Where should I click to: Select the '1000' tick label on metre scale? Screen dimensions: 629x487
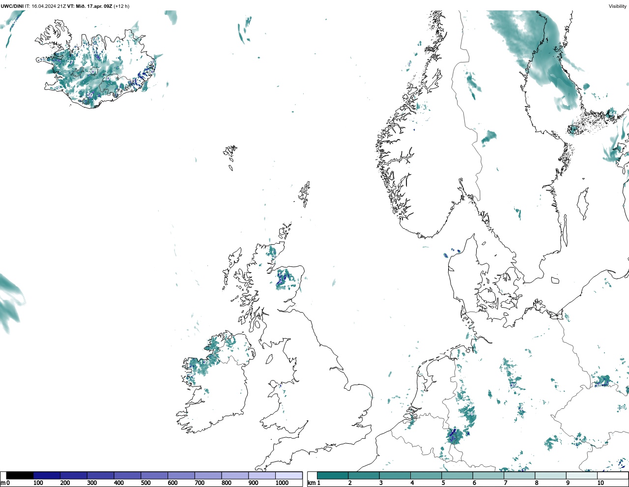pos(282,483)
